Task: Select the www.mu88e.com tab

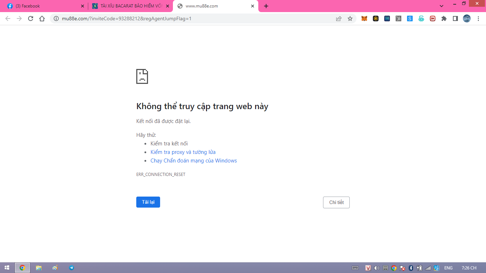Action: [216, 6]
